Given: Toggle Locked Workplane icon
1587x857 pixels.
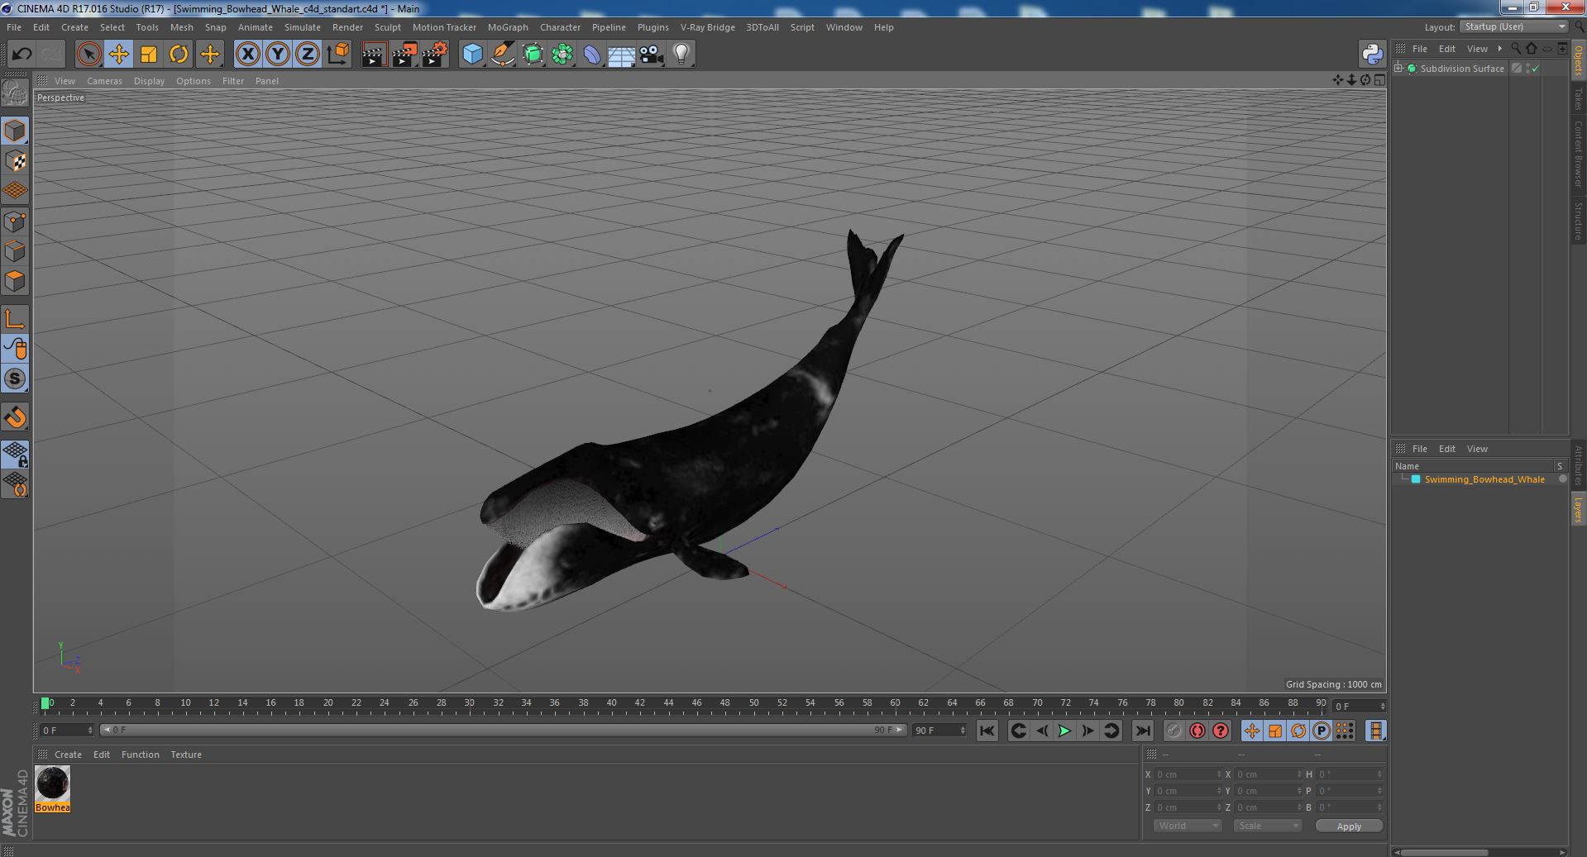Looking at the screenshot, I should [15, 455].
